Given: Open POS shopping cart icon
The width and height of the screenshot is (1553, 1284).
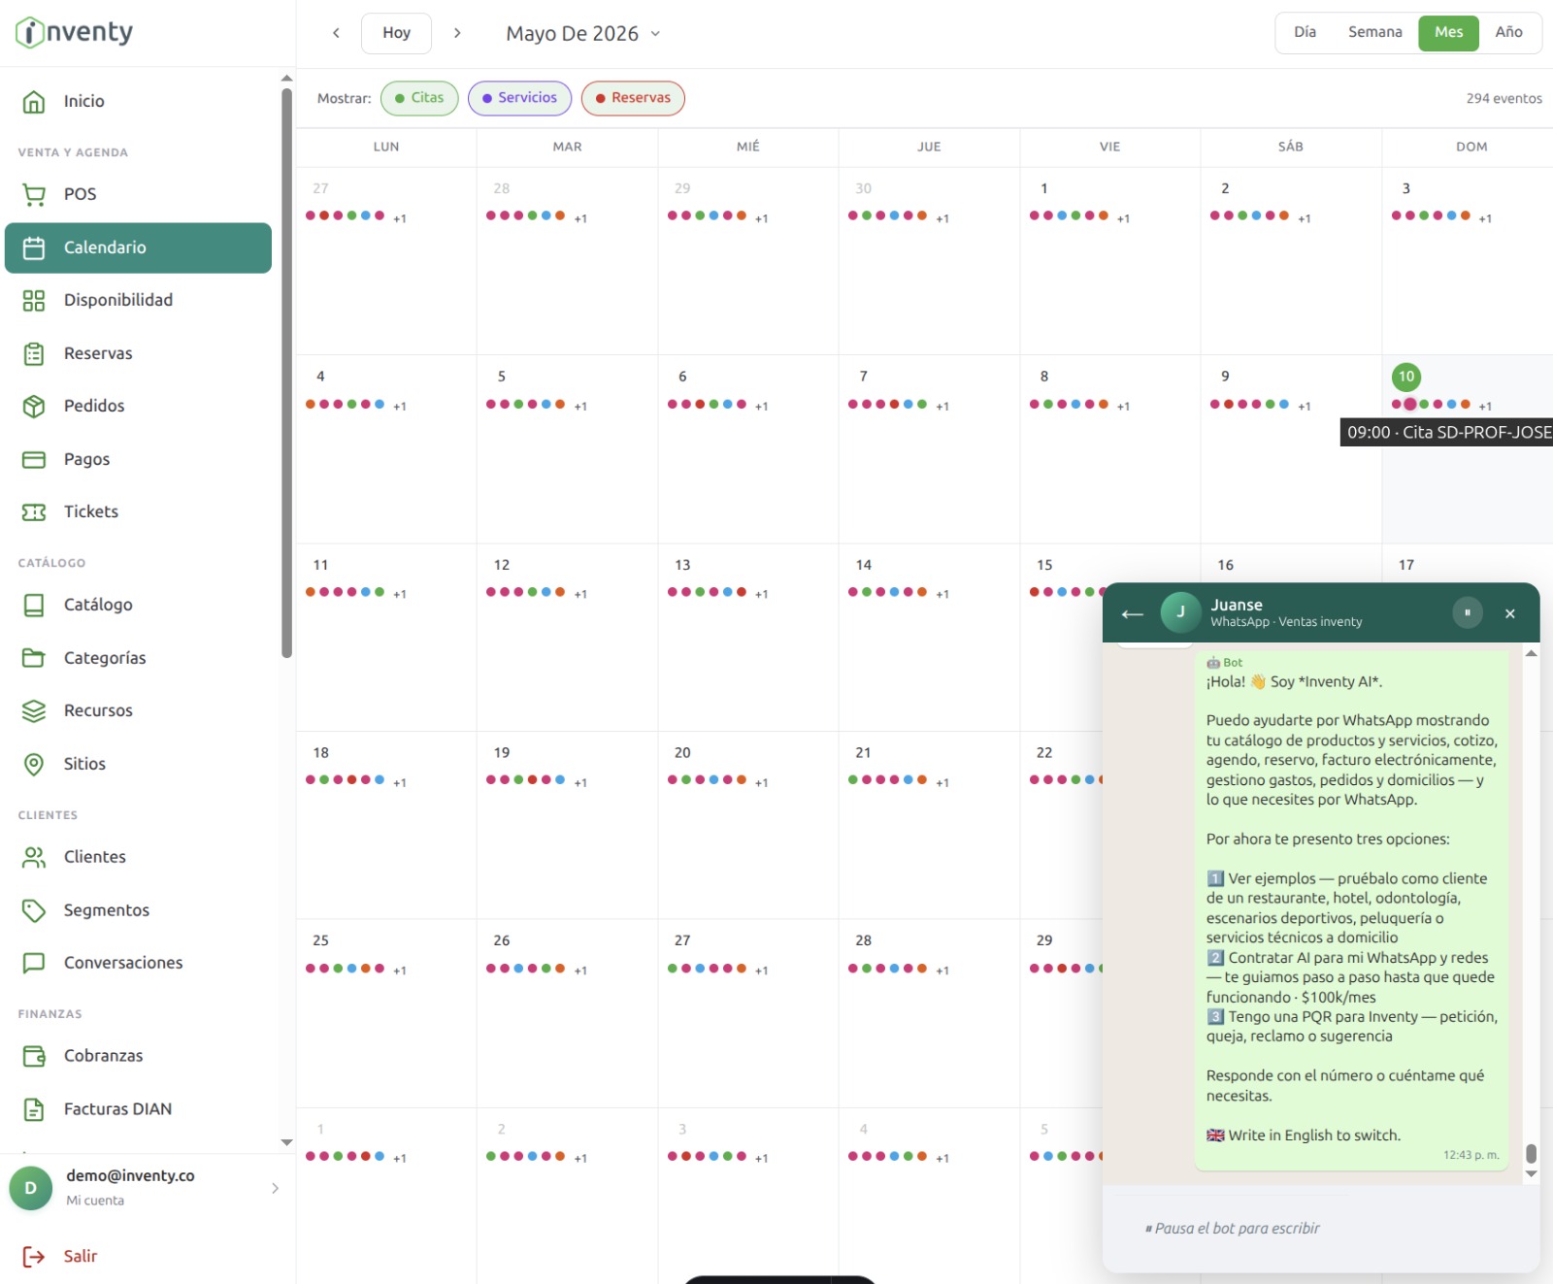Looking at the screenshot, I should (x=34, y=194).
